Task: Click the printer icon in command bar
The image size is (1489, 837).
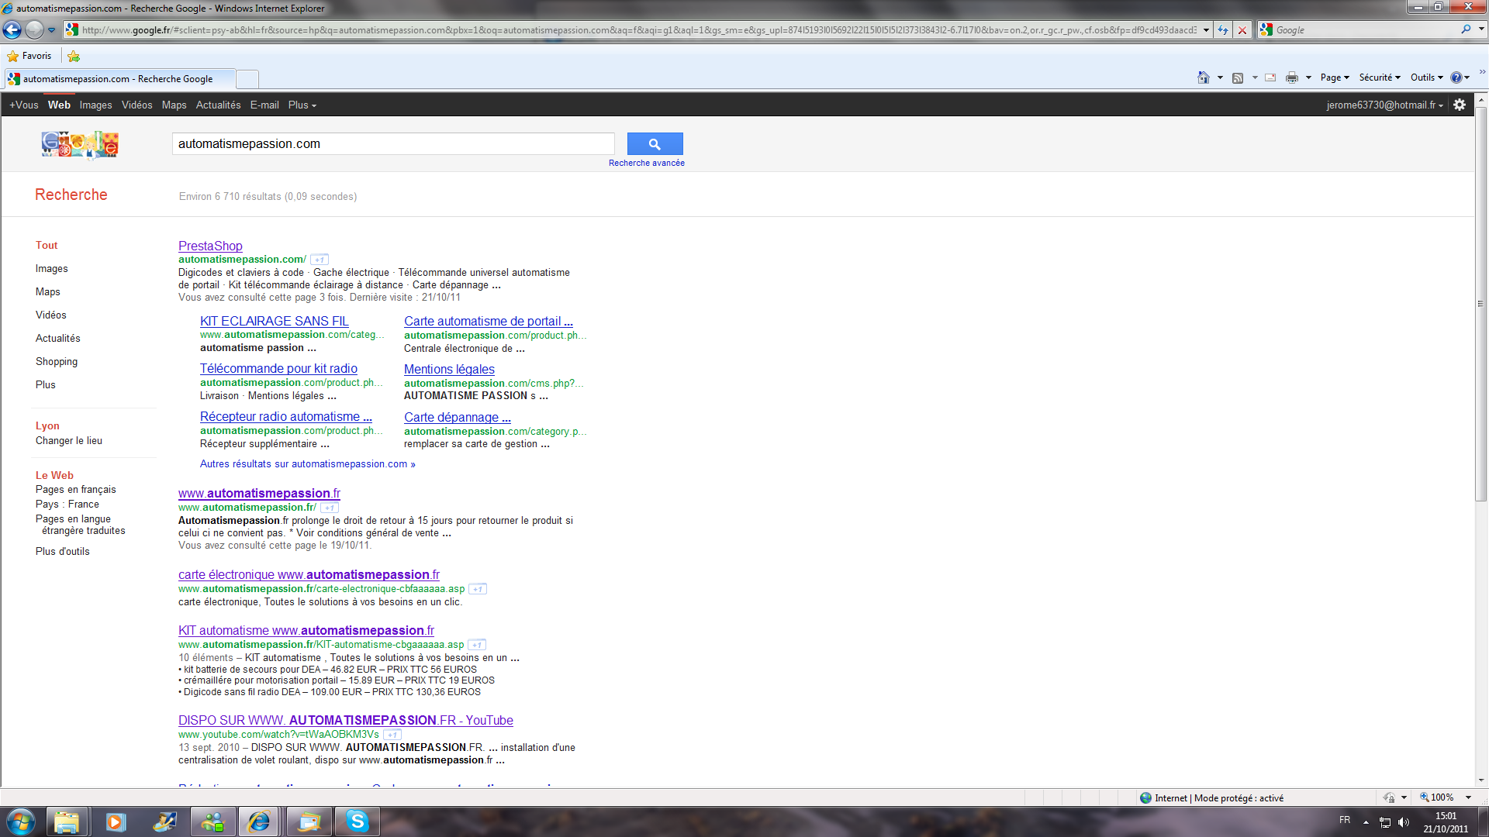Action: 1291,77
